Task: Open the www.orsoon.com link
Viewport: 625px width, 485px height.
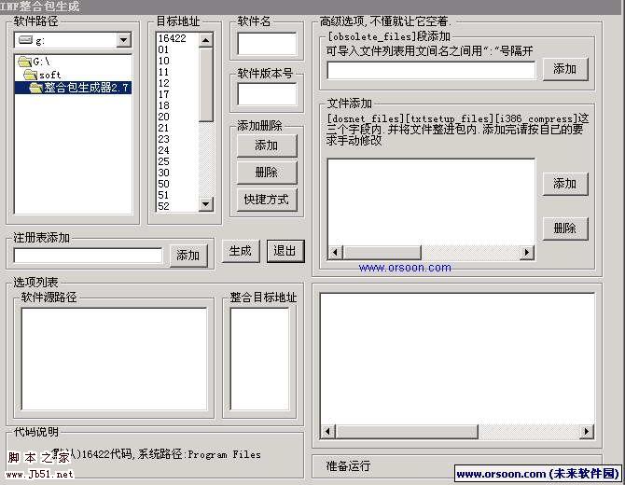Action: (x=405, y=268)
